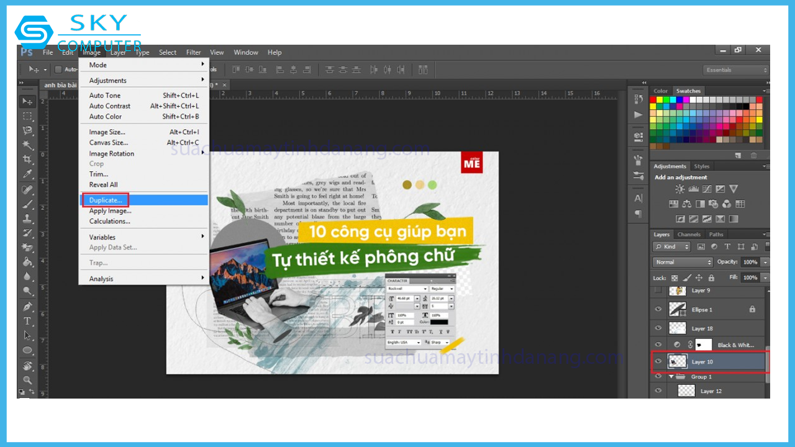The width and height of the screenshot is (795, 447).
Task: Click the Brightness/Contrast adjustment icon
Action: (x=680, y=189)
